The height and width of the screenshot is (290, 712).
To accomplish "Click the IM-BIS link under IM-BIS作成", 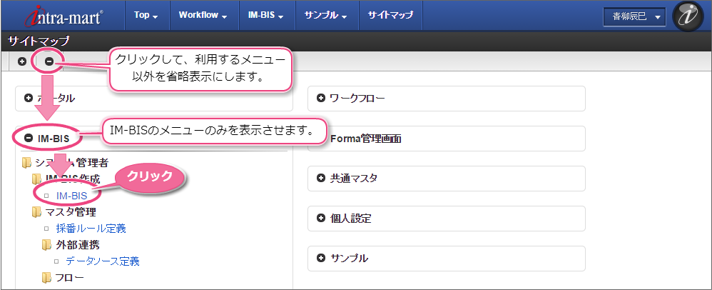I will tap(71, 196).
